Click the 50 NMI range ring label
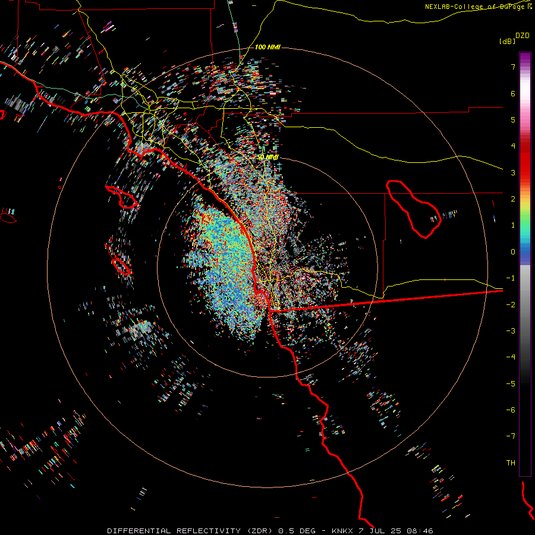 click(x=268, y=158)
